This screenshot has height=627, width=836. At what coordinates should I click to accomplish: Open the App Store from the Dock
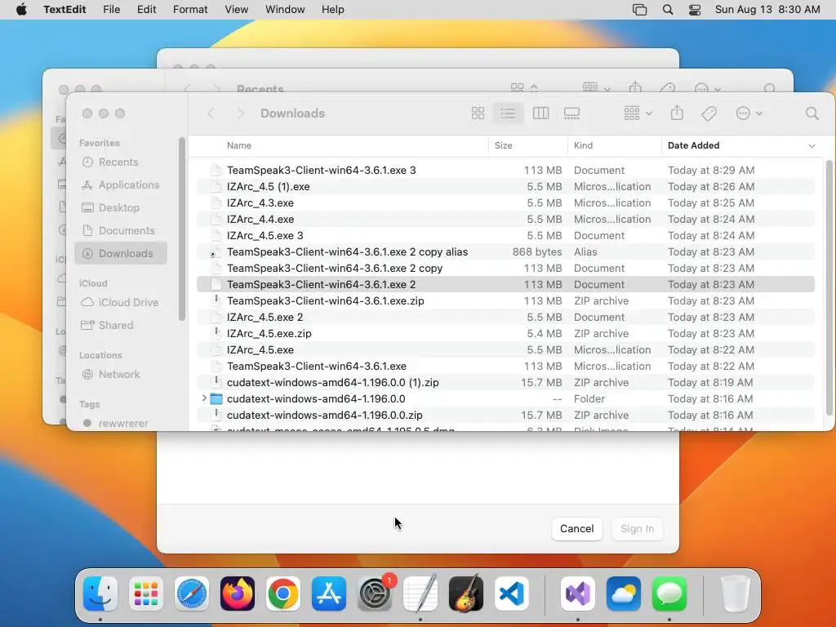tap(328, 594)
